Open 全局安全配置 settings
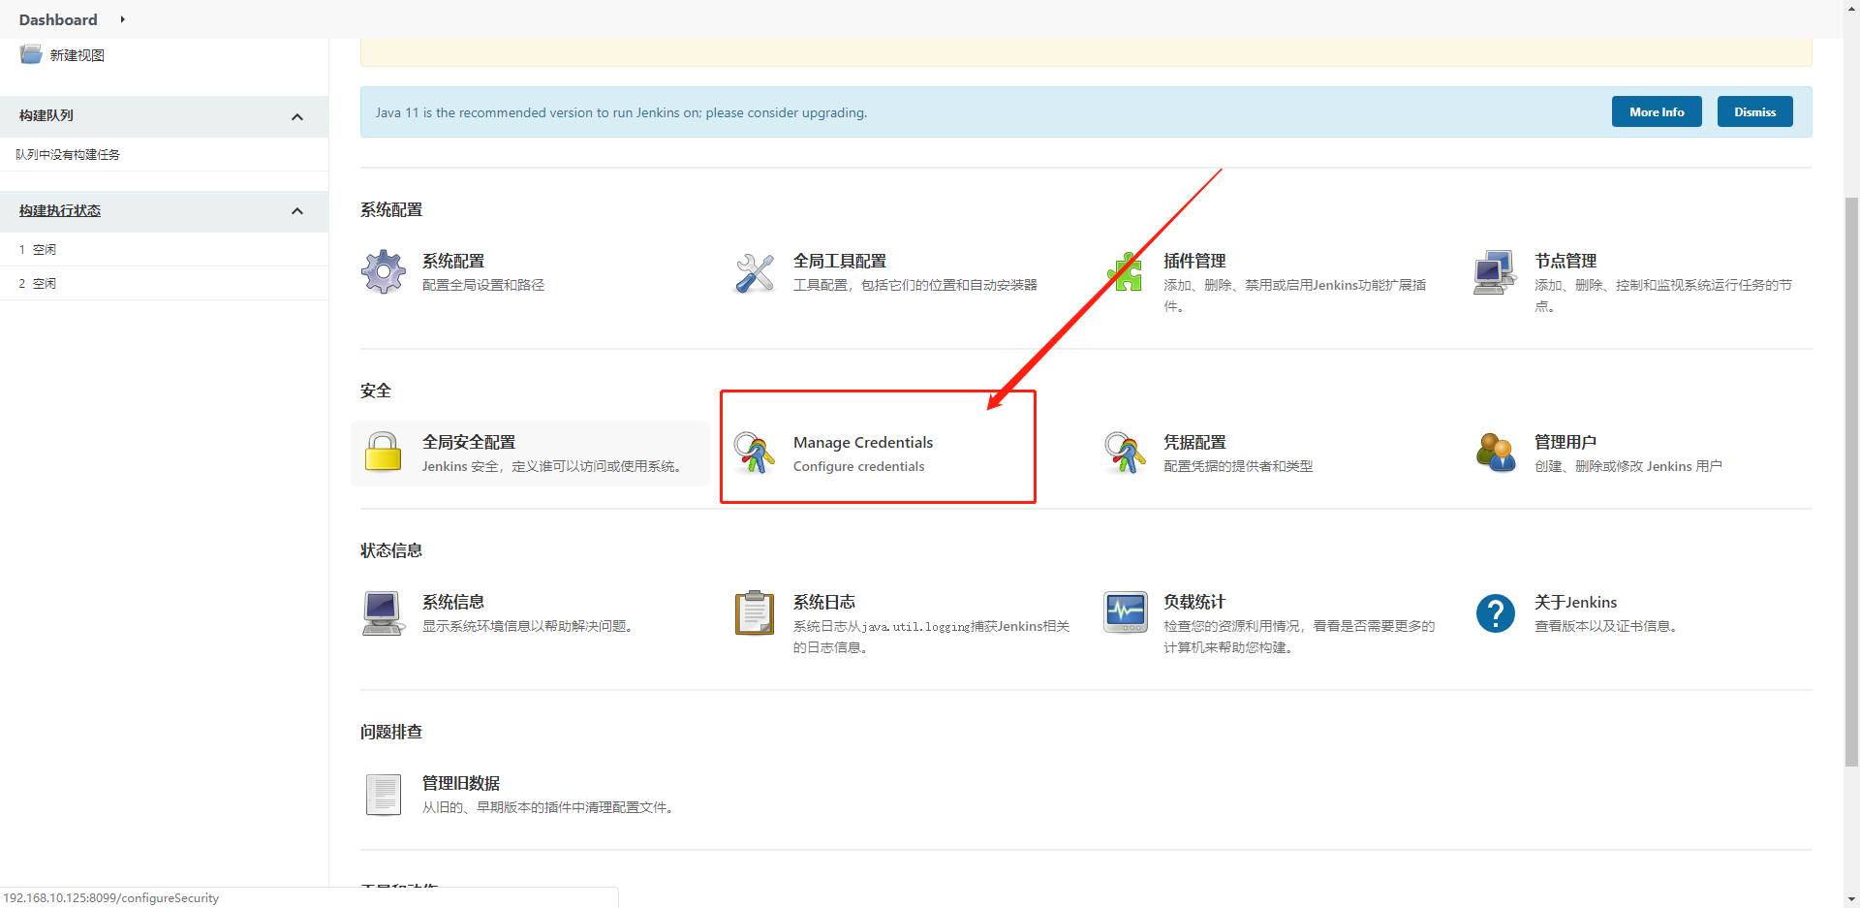 tap(469, 442)
